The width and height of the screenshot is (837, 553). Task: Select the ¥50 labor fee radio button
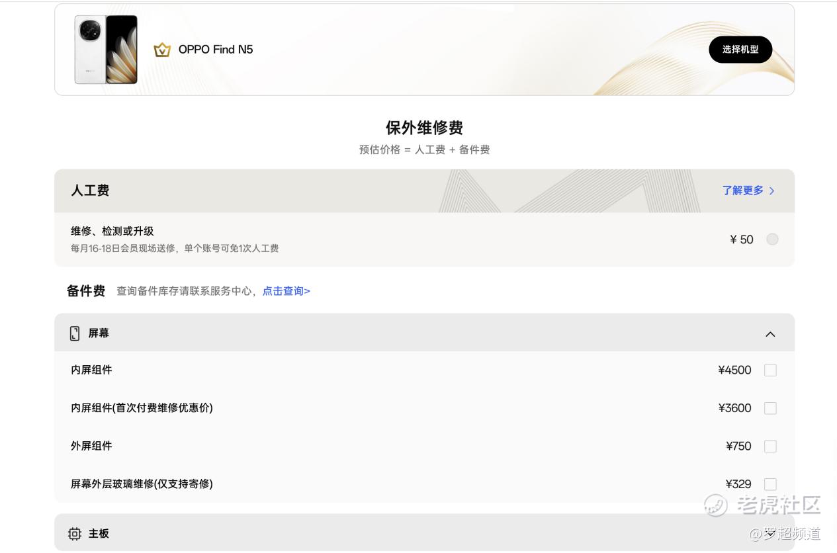click(772, 239)
